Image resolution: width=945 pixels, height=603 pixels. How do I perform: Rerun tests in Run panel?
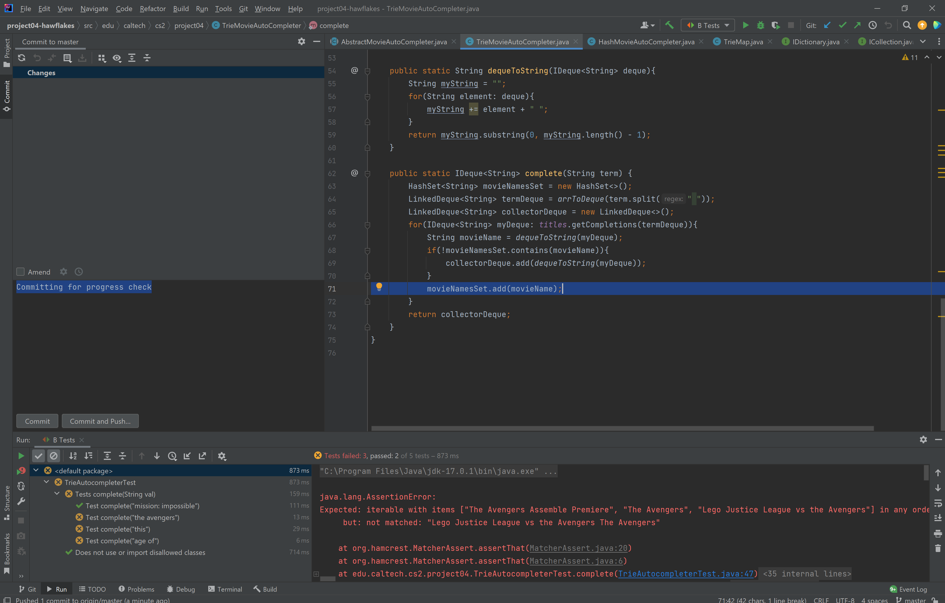[21, 456]
